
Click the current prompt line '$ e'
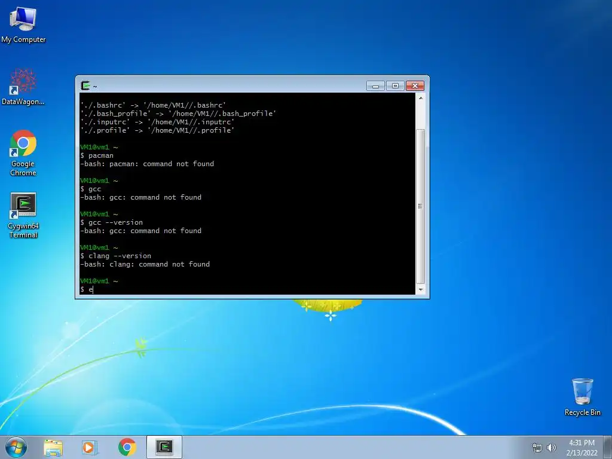point(87,289)
